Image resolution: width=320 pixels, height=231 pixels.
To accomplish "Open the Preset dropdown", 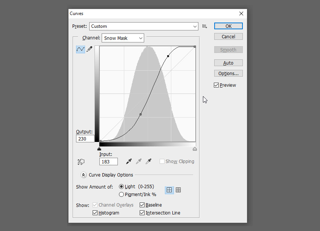I will tap(144, 26).
